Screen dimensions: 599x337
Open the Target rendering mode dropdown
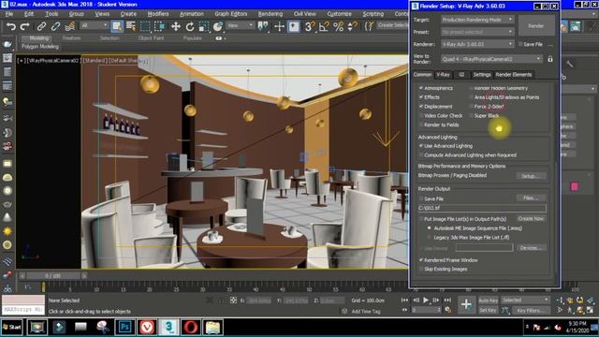pyautogui.click(x=477, y=19)
